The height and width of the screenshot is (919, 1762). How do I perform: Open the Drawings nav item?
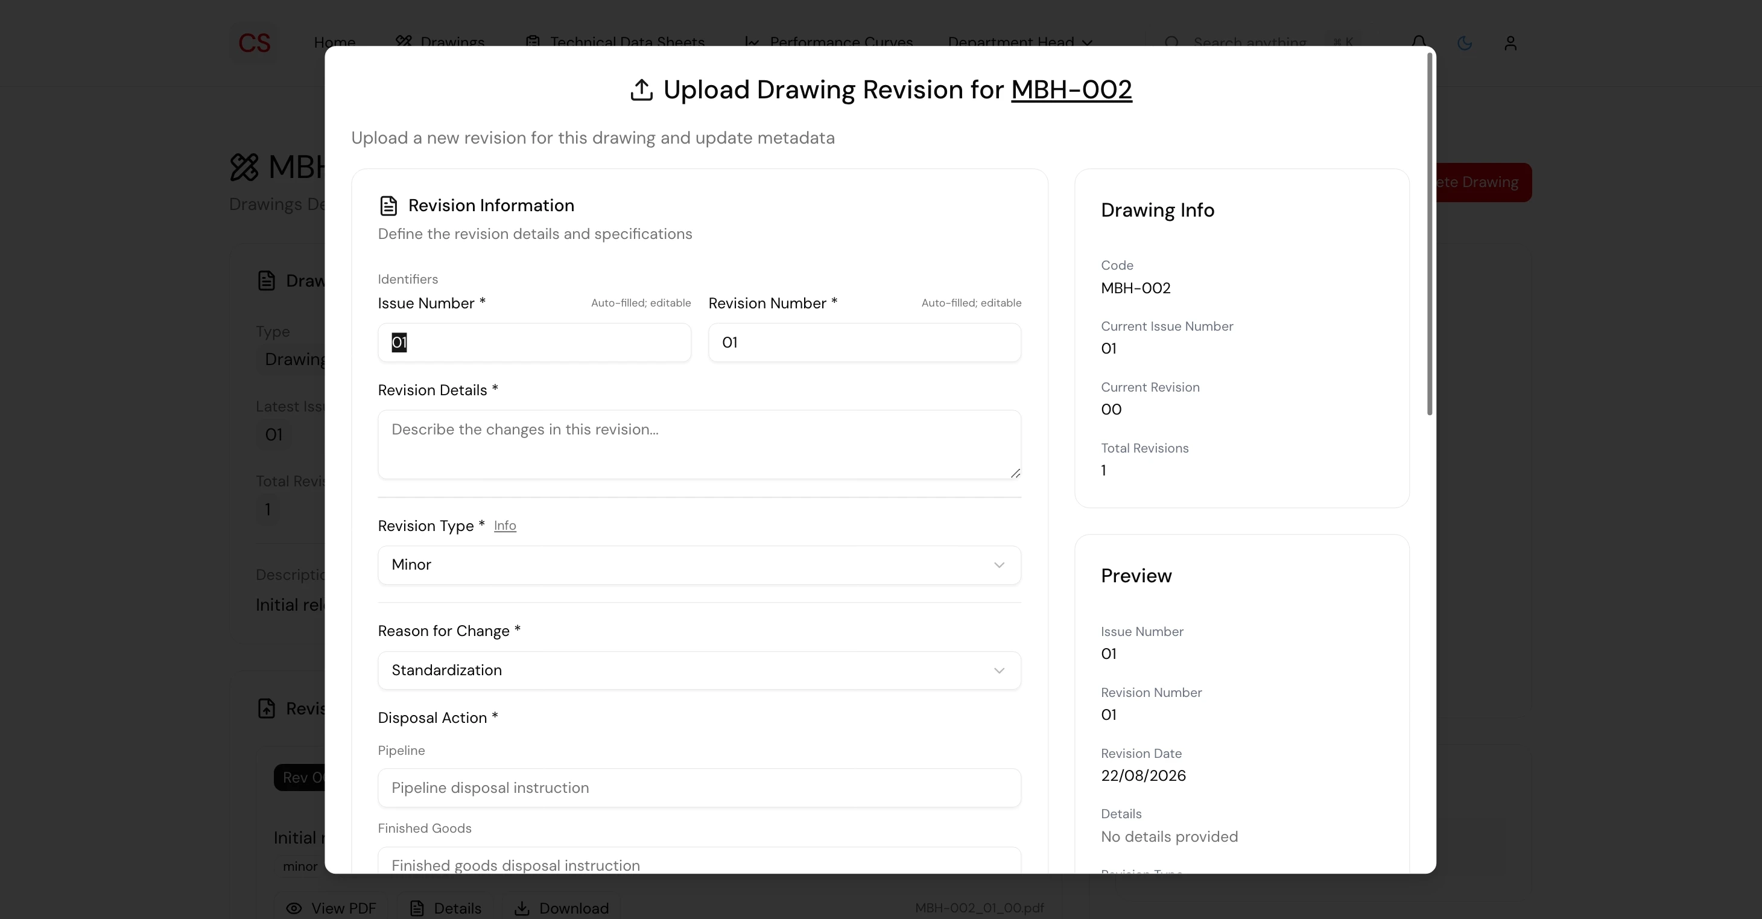coord(440,42)
